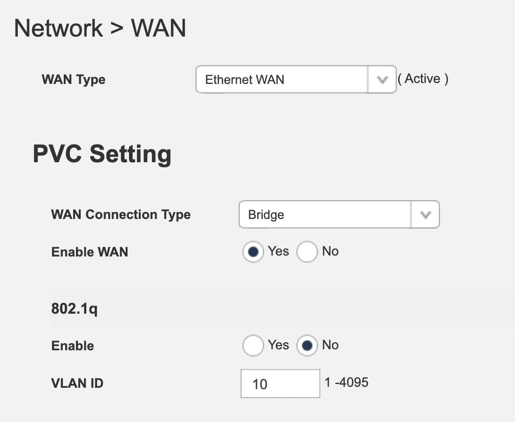
Task: Click the Yes label beside Enable WAN
Action: point(279,251)
